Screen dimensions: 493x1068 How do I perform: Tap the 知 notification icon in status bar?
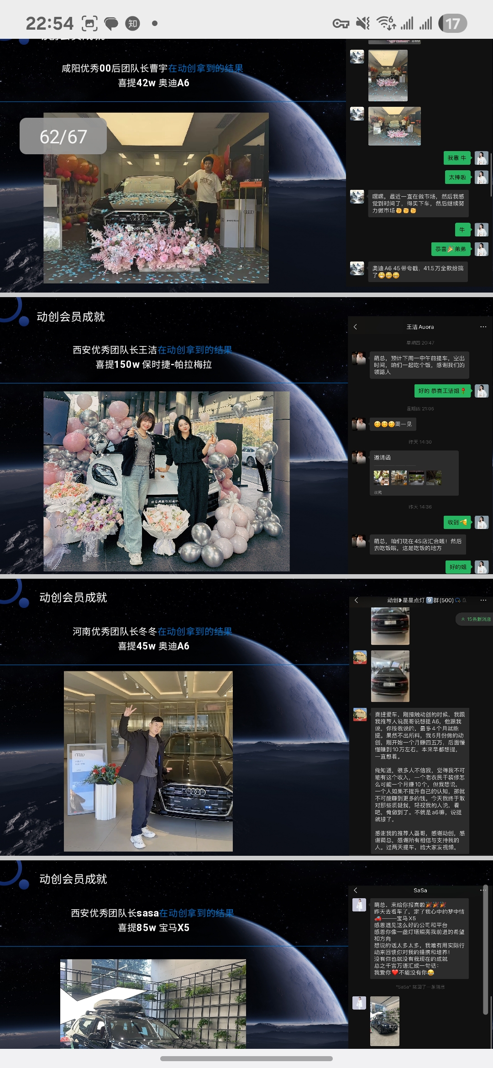(132, 23)
